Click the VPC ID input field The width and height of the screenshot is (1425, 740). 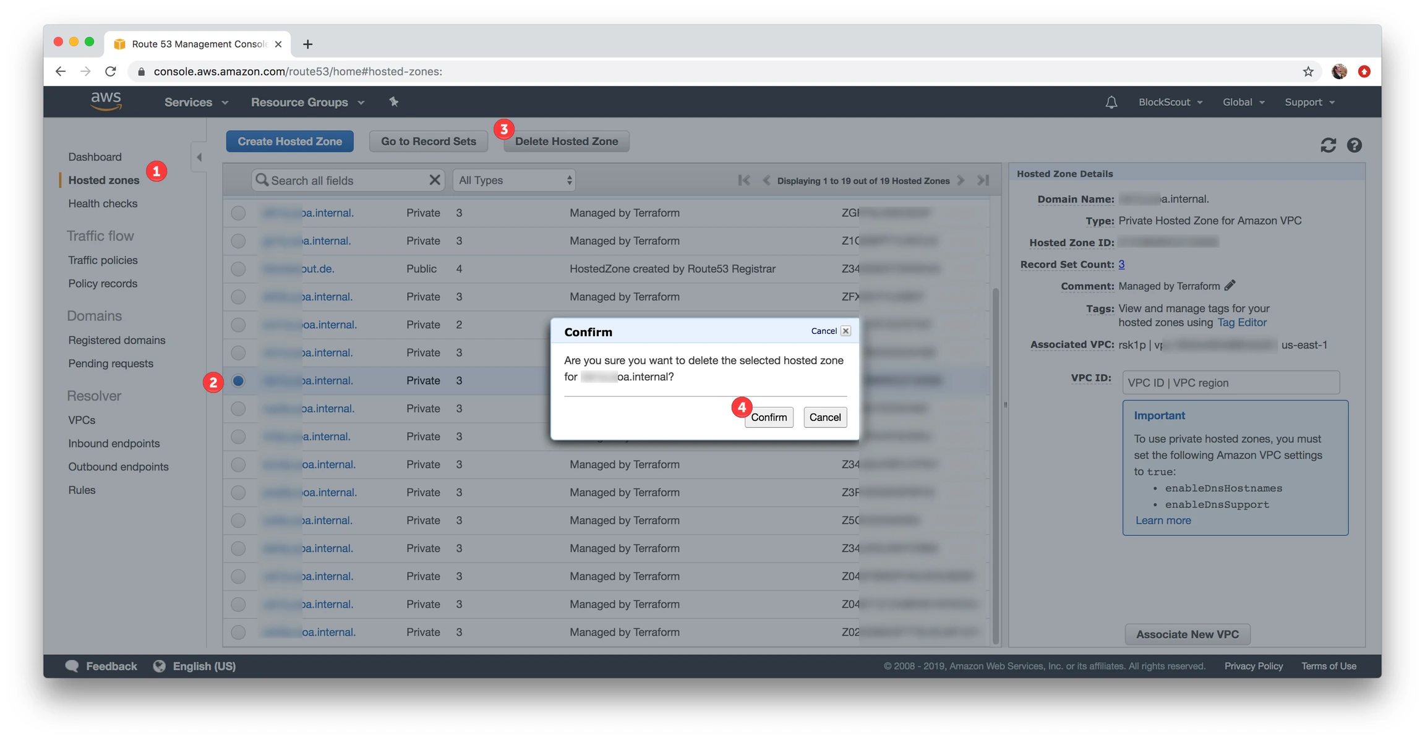1230,383
